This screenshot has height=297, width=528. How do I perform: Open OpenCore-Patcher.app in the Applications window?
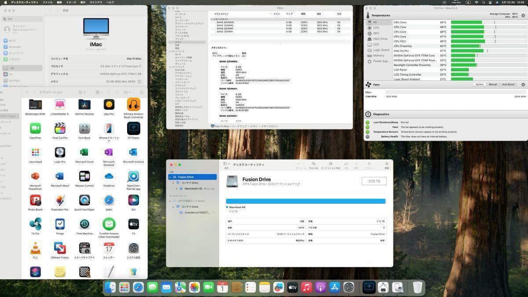(x=133, y=176)
